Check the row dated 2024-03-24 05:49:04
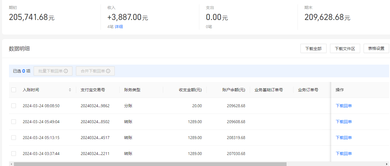390x166 pixels. tap(14, 122)
